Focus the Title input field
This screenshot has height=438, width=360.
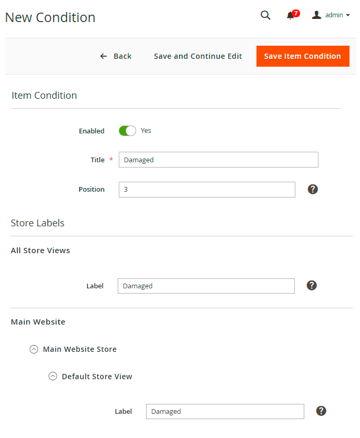[x=218, y=160]
